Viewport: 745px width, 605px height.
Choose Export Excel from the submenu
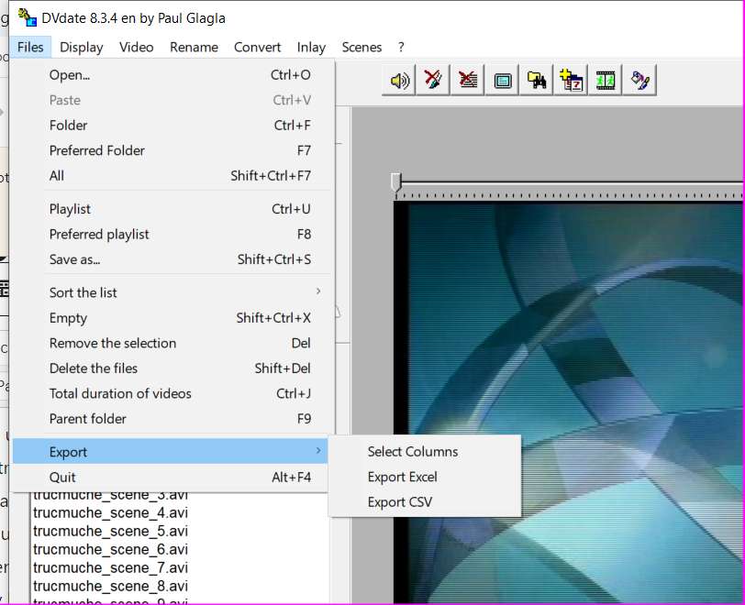402,477
